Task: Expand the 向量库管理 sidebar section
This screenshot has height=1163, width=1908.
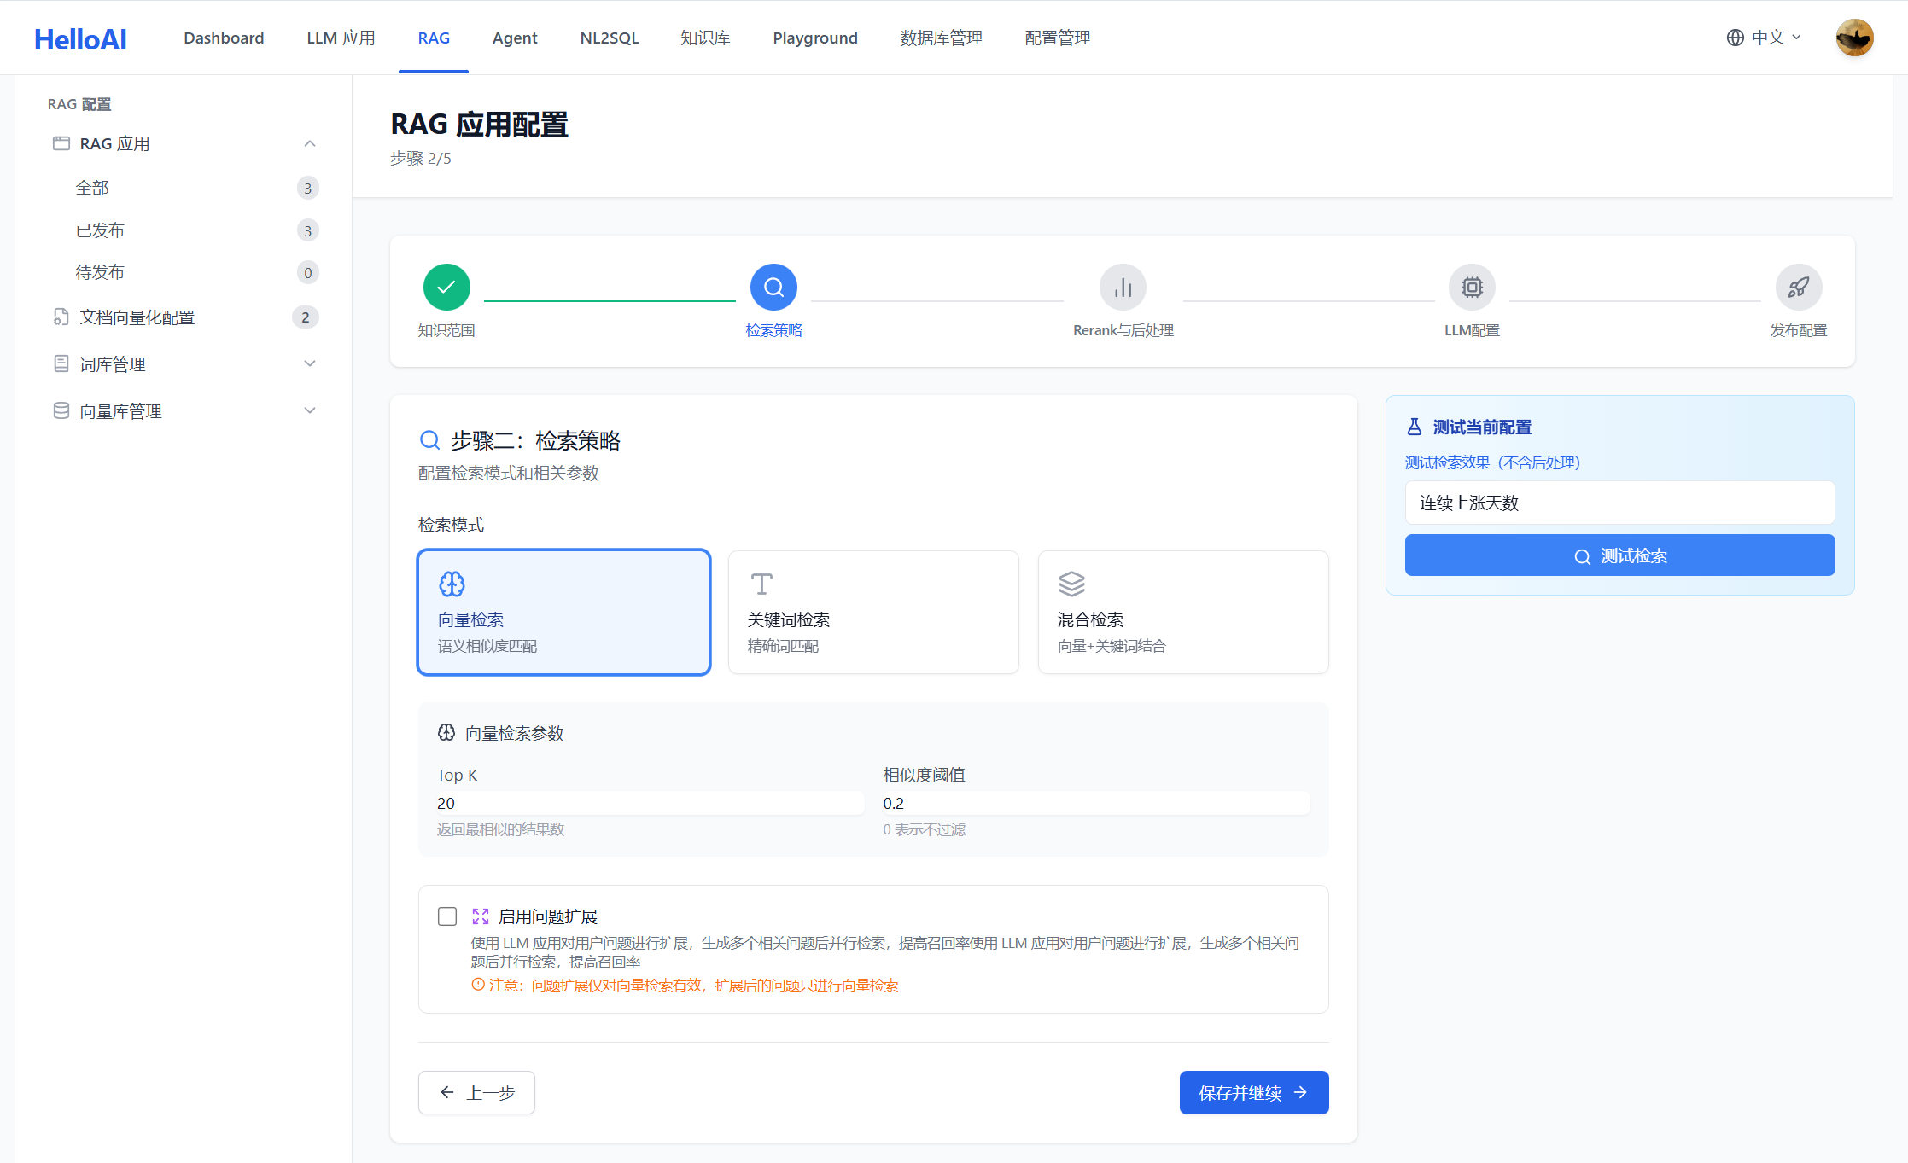Action: [x=310, y=410]
